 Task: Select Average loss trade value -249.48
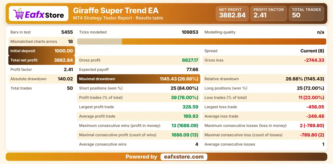(315, 116)
